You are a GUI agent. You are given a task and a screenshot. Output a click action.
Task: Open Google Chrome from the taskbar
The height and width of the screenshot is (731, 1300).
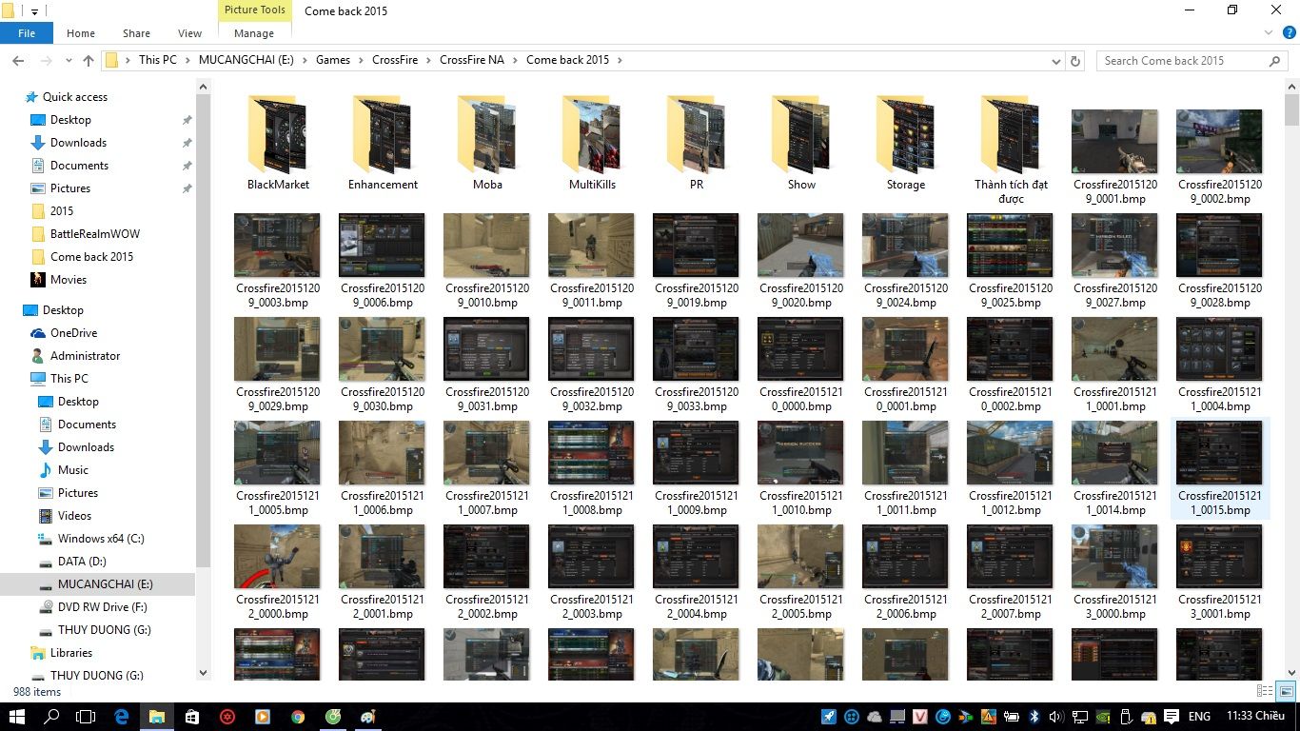[x=298, y=716]
